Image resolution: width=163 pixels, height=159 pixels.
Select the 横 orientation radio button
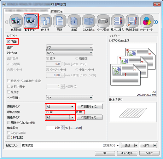(77, 112)
